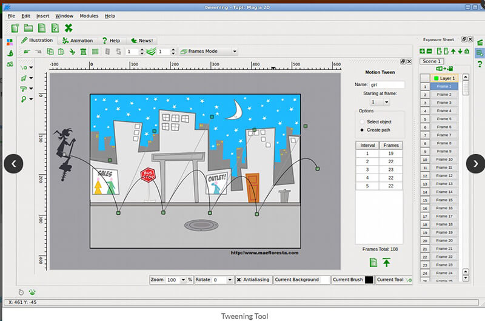Click the new project icon
Image resolution: width=485 pixels, height=321 pixels.
point(15,28)
